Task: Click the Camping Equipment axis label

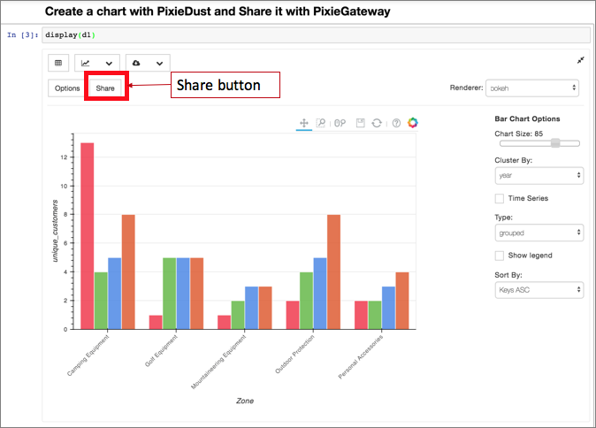Action: click(x=88, y=355)
